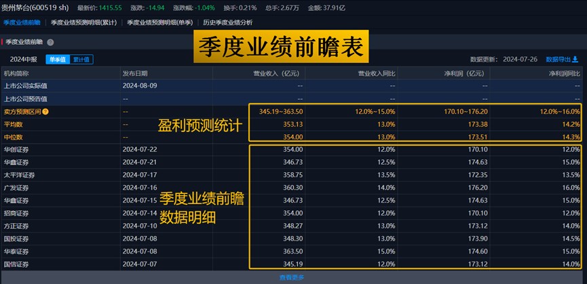Click the help icon next to 卖方预测区间
Image resolution: width=587 pixels, height=284 pixels.
pyautogui.click(x=45, y=111)
